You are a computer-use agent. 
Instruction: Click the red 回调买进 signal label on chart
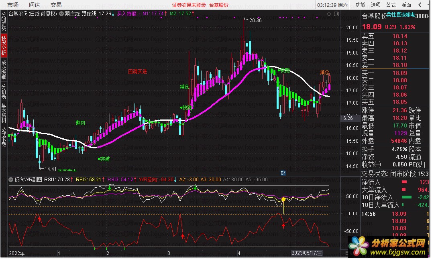pyautogui.click(x=137, y=71)
